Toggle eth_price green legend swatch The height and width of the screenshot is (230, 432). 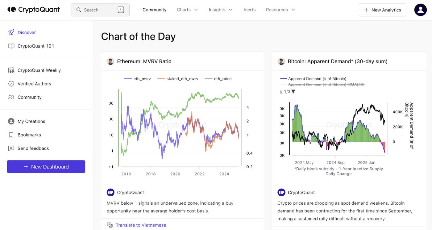(x=209, y=79)
